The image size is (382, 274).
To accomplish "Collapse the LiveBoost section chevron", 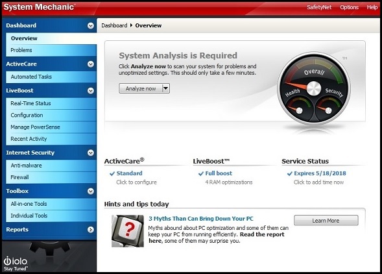I will 90,91.
